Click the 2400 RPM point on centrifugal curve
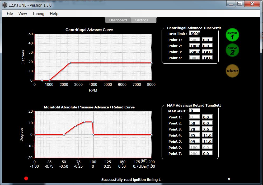This screenshot has height=185, width=263. 70,63
